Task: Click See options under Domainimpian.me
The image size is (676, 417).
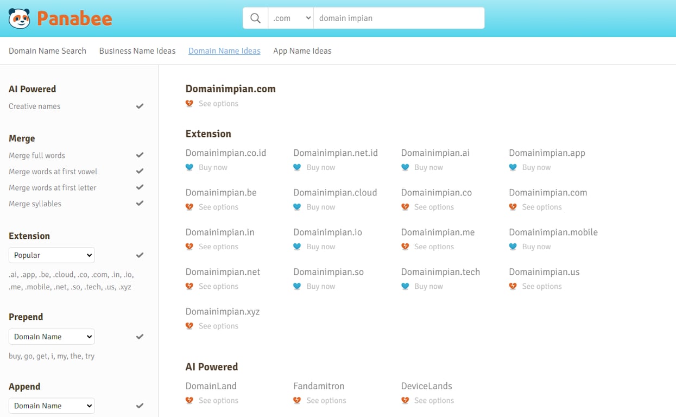Action: pyautogui.click(x=434, y=247)
